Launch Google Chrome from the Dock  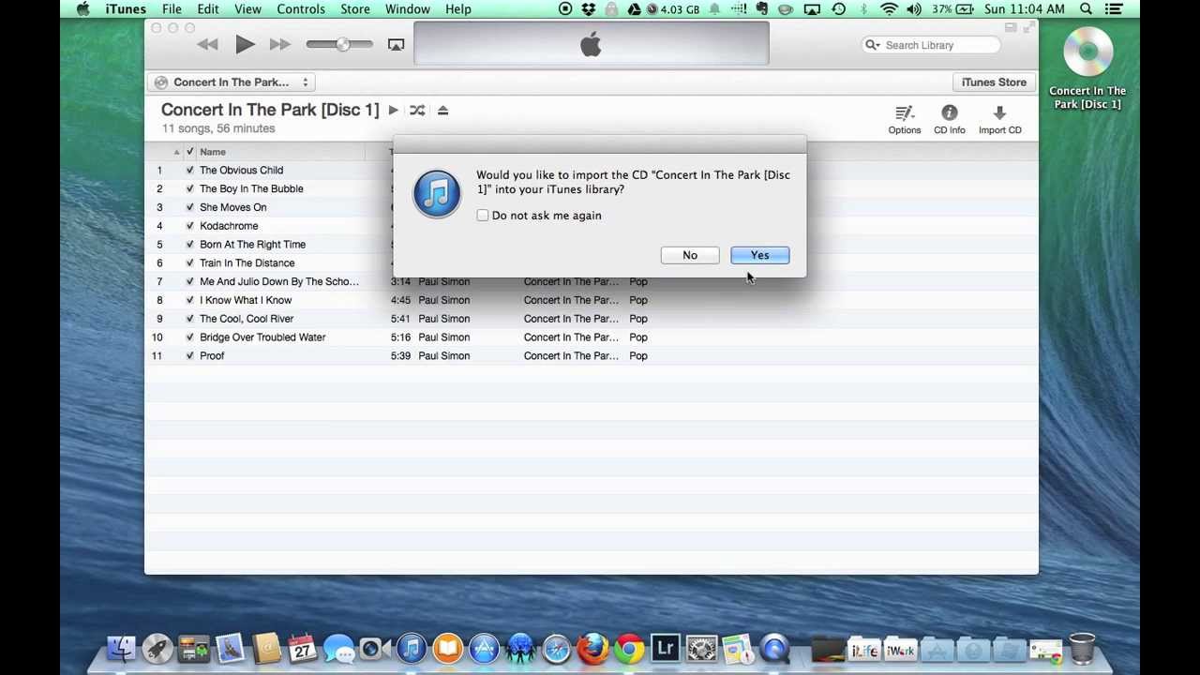629,648
